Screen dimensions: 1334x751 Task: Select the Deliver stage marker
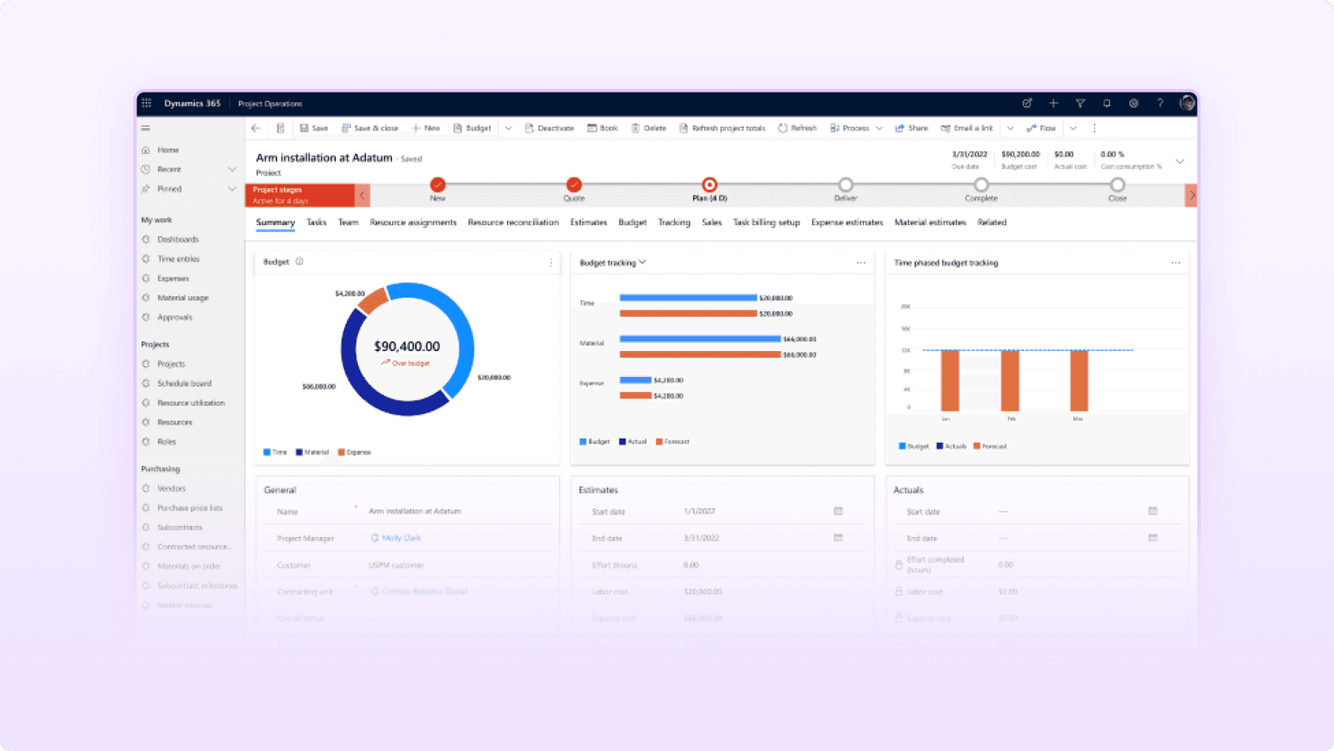pyautogui.click(x=846, y=184)
